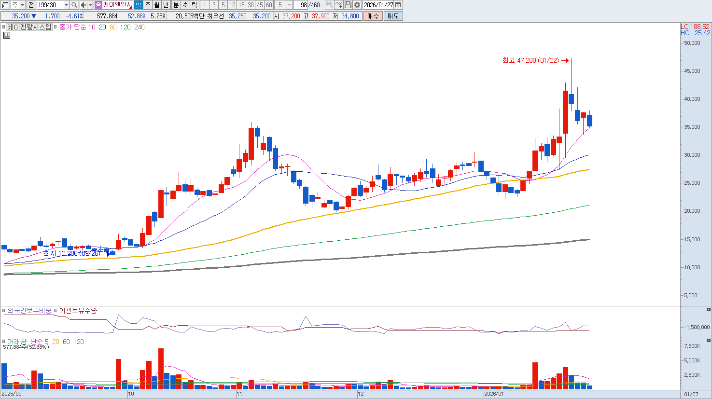Expand the market type dropdown beside 주
This screenshot has width=712, height=399.
[x=22, y=5]
